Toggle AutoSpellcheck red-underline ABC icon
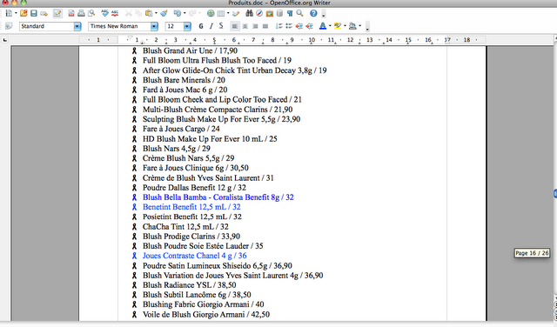This screenshot has width=557, height=327. click(x=115, y=14)
